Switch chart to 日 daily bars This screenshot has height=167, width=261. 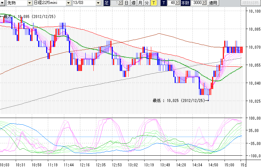pyautogui.click(x=126, y=3)
